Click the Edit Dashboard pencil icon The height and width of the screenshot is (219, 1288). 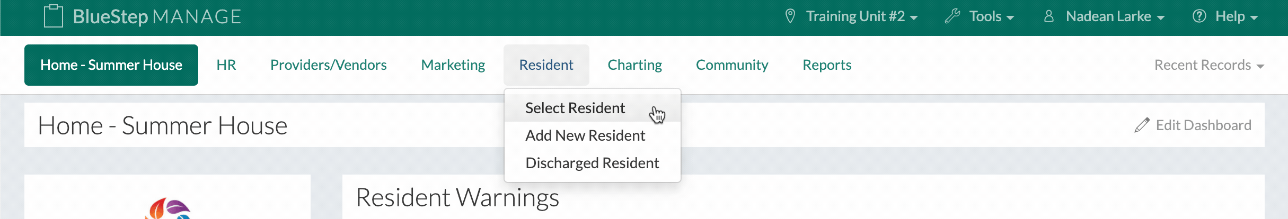pos(1142,125)
